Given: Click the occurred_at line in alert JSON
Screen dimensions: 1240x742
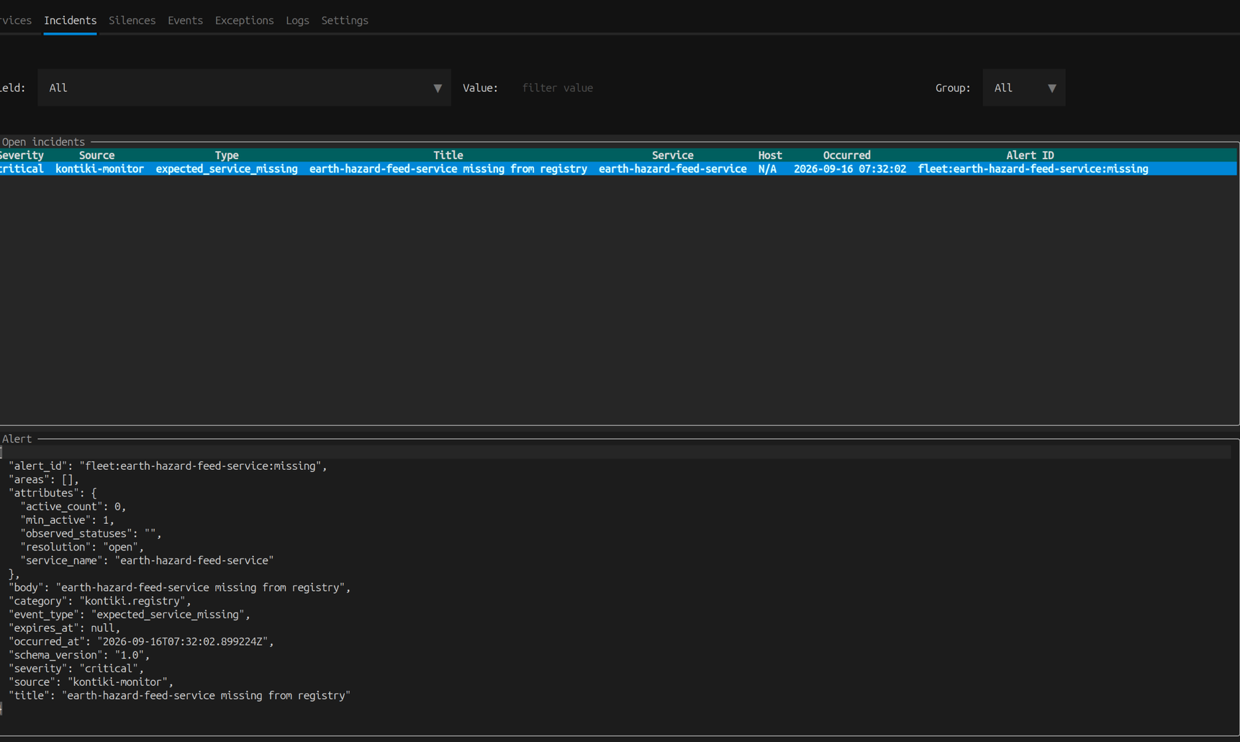Looking at the screenshot, I should pos(141,642).
